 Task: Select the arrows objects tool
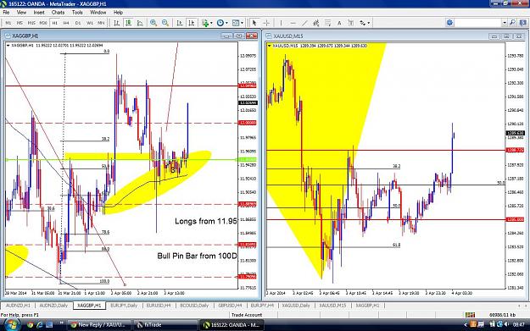[363, 23]
